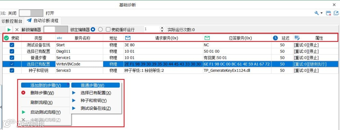Viewport: 340px width, 130px height.
Task: Click the green envelope response service icon
Action: (207, 38)
